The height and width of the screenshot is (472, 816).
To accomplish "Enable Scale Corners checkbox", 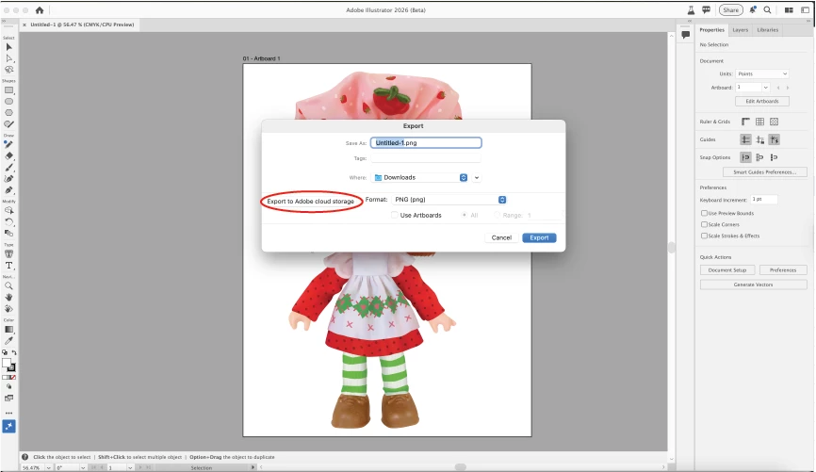I will tap(704, 225).
